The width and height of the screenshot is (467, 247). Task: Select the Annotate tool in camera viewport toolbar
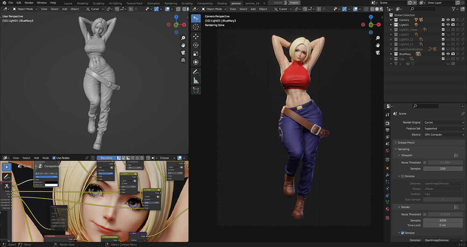click(196, 72)
